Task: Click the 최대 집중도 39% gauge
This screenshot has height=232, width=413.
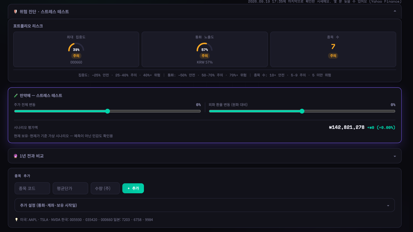Action: [76, 47]
